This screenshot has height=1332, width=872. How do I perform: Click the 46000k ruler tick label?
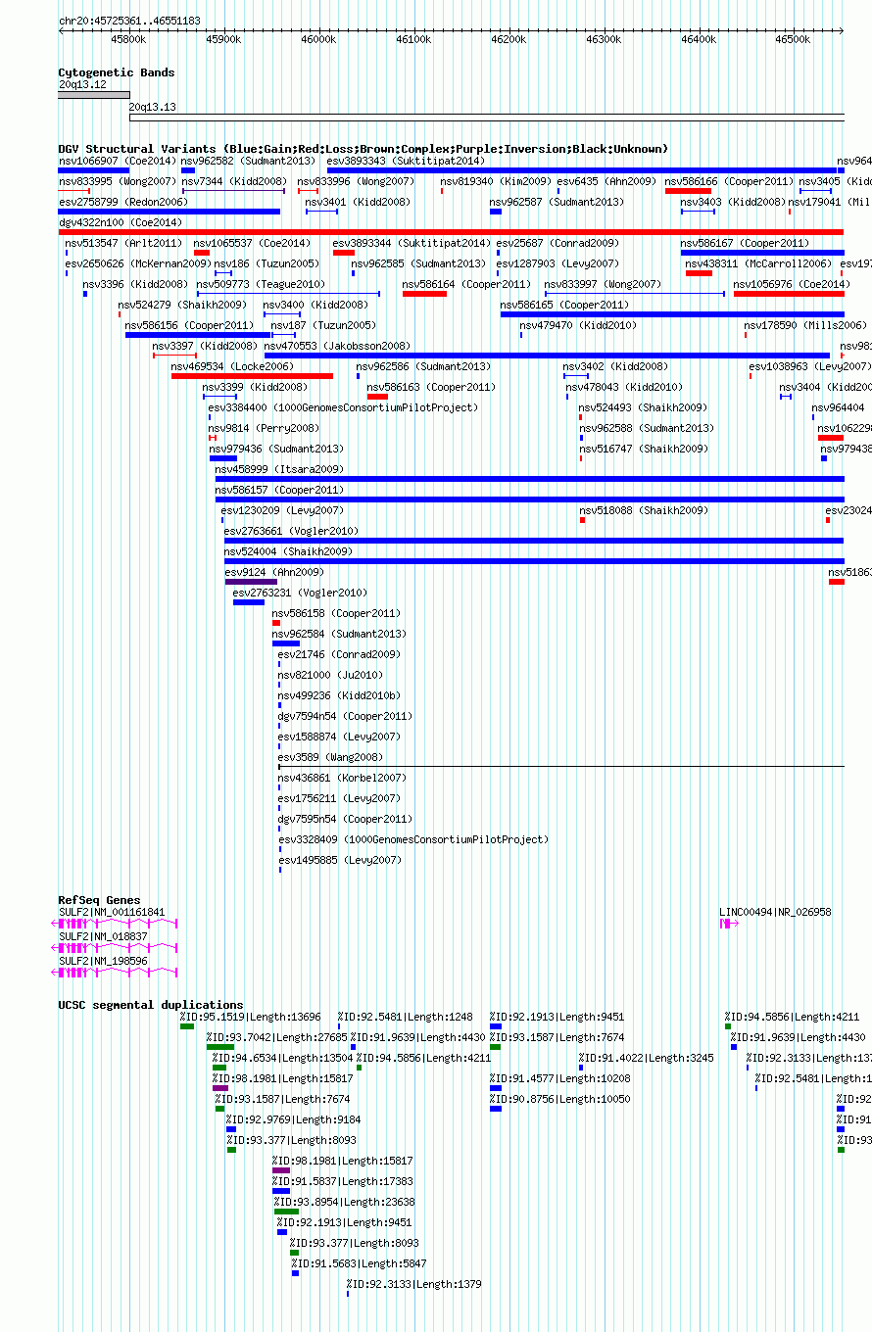[317, 39]
